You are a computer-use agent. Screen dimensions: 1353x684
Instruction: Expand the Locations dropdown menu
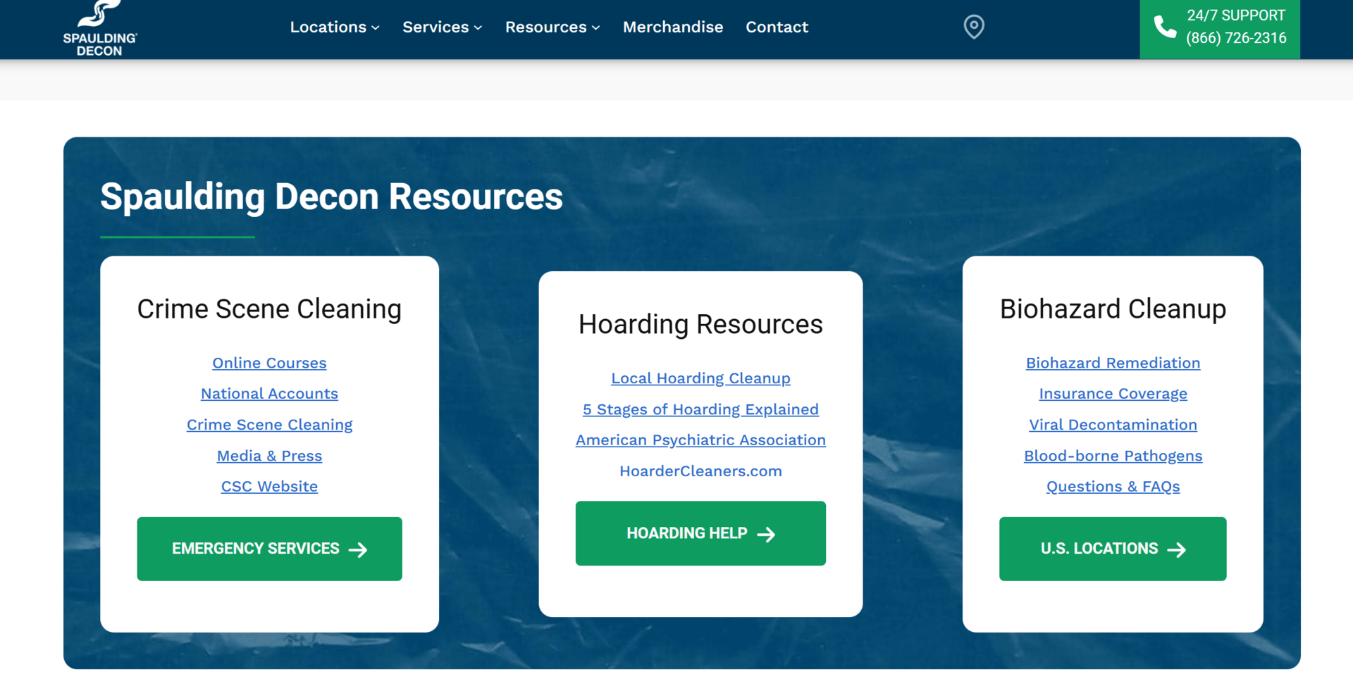pos(335,27)
